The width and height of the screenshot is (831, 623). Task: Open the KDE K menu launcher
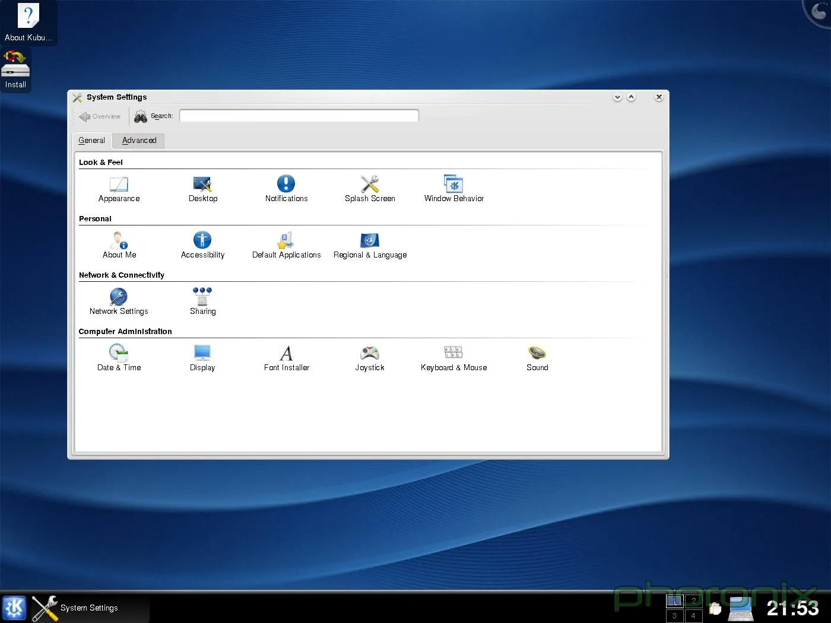(14, 608)
